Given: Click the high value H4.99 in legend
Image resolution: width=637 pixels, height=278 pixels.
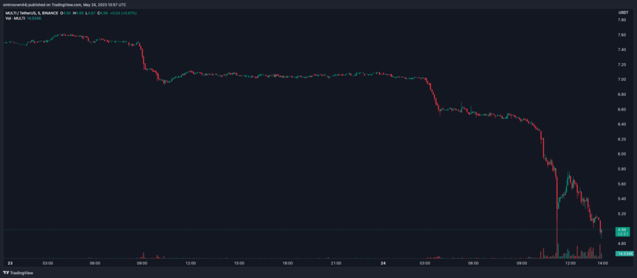Looking at the screenshot, I should tap(78, 14).
